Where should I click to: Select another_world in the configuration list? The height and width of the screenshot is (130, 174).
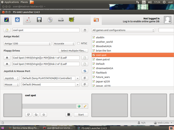[133, 42]
